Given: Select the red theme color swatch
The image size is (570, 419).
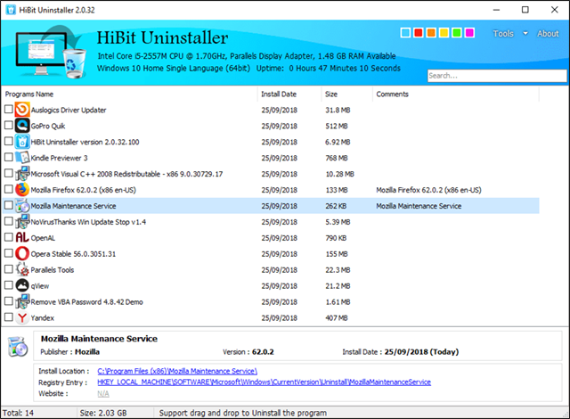Looking at the screenshot, I should click(x=419, y=33).
